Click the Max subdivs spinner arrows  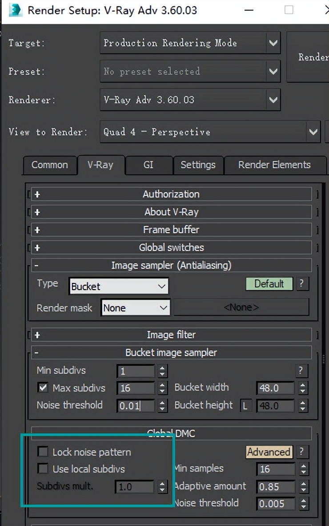tap(162, 388)
